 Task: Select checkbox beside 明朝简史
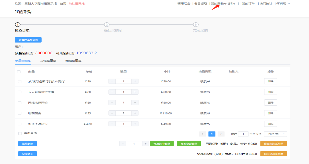(20, 113)
